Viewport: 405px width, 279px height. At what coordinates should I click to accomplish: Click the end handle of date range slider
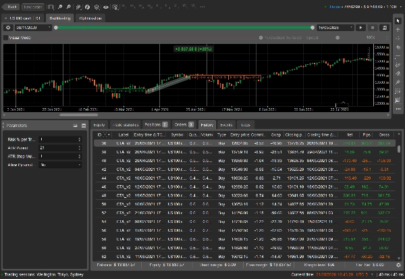coord(313,28)
